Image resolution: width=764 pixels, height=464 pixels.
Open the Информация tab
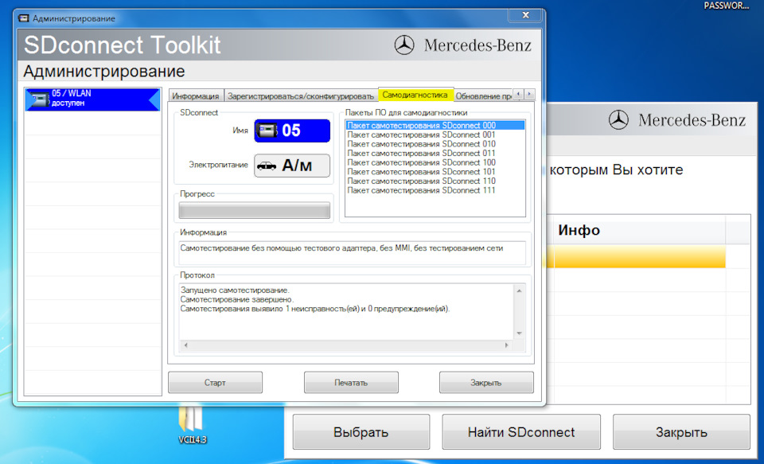tap(196, 96)
